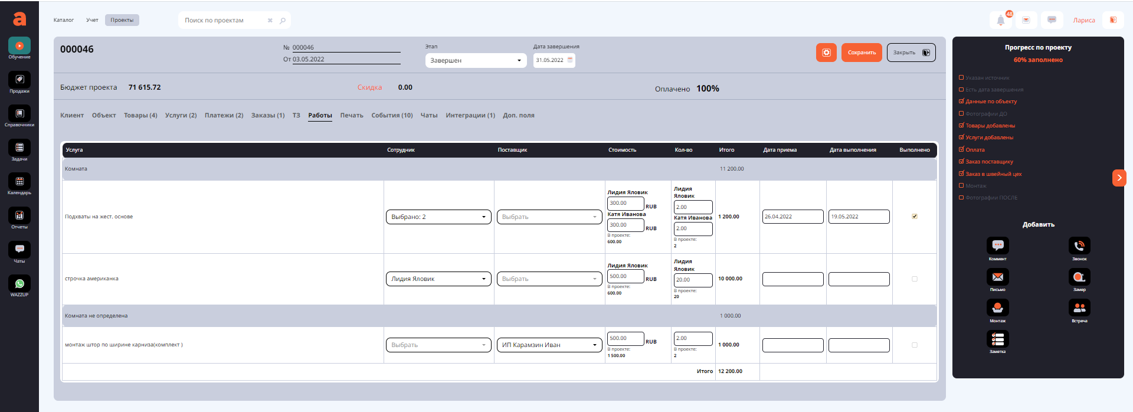Switch to the Платежи (2) tab
Image resolution: width=1133 pixels, height=412 pixels.
point(224,116)
